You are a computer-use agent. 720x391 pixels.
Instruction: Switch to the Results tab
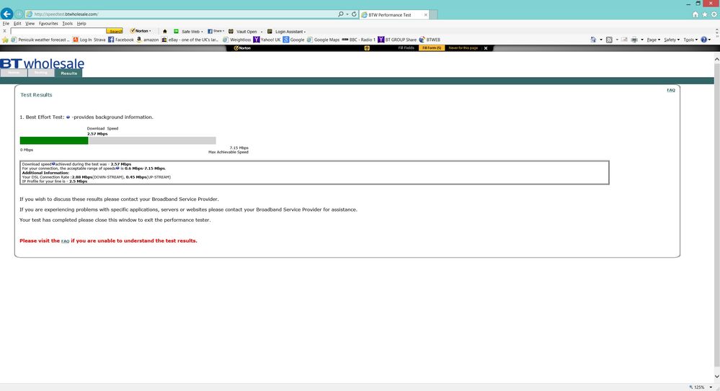click(x=69, y=73)
